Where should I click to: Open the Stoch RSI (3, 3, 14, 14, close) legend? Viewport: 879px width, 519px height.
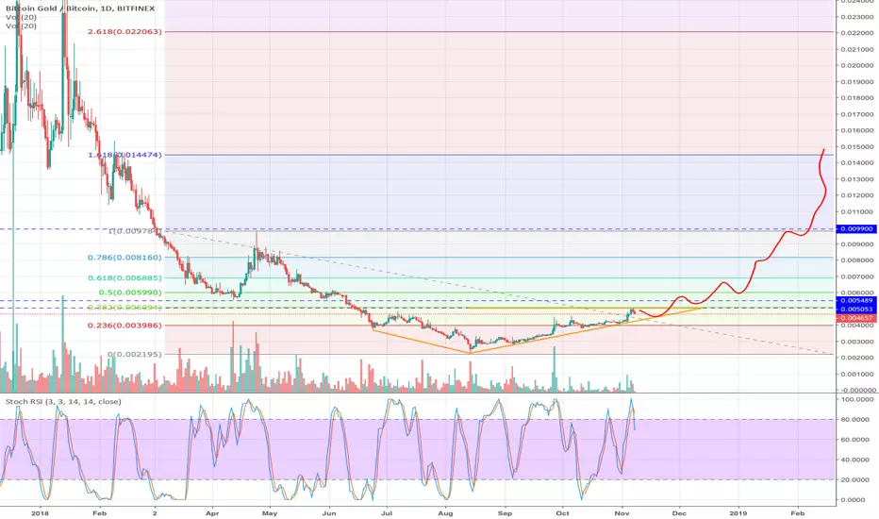point(63,402)
